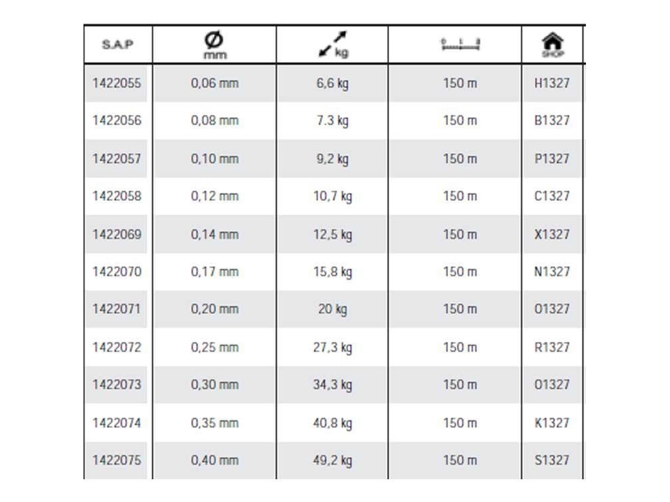Click the 15,8 kg cell

coord(333,272)
